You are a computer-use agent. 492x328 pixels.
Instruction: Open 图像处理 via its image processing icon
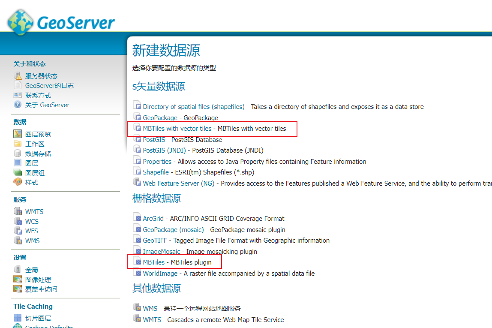click(18, 279)
